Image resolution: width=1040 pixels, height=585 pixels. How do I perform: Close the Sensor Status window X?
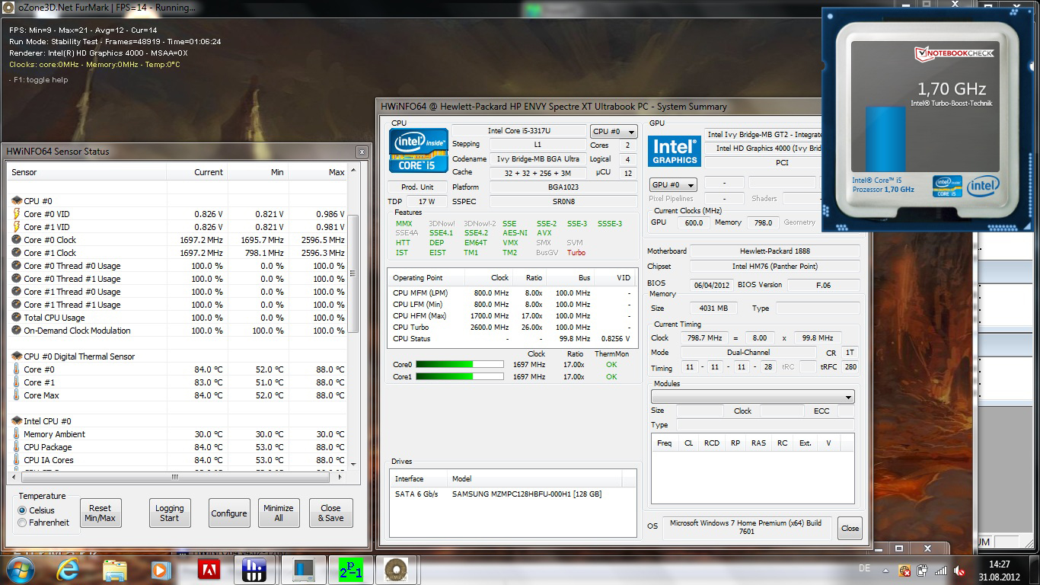[x=362, y=152]
